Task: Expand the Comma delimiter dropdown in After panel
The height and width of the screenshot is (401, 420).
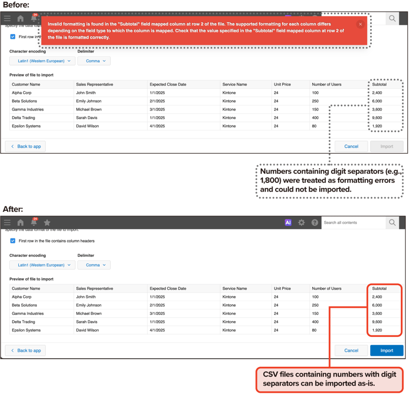Action: point(94,265)
